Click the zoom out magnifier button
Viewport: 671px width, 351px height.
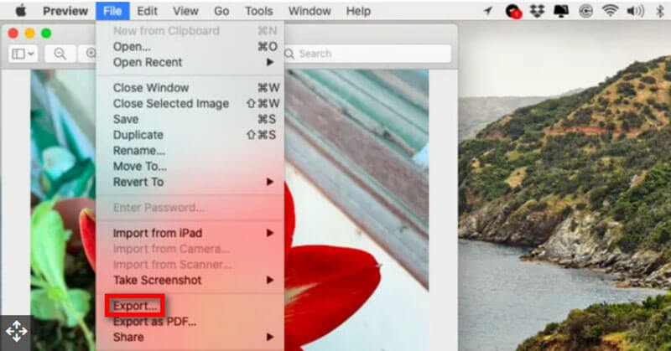60,54
